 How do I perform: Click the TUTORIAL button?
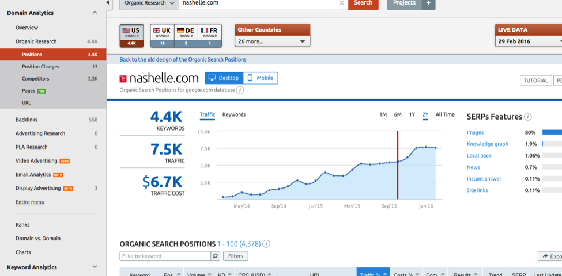pos(536,80)
